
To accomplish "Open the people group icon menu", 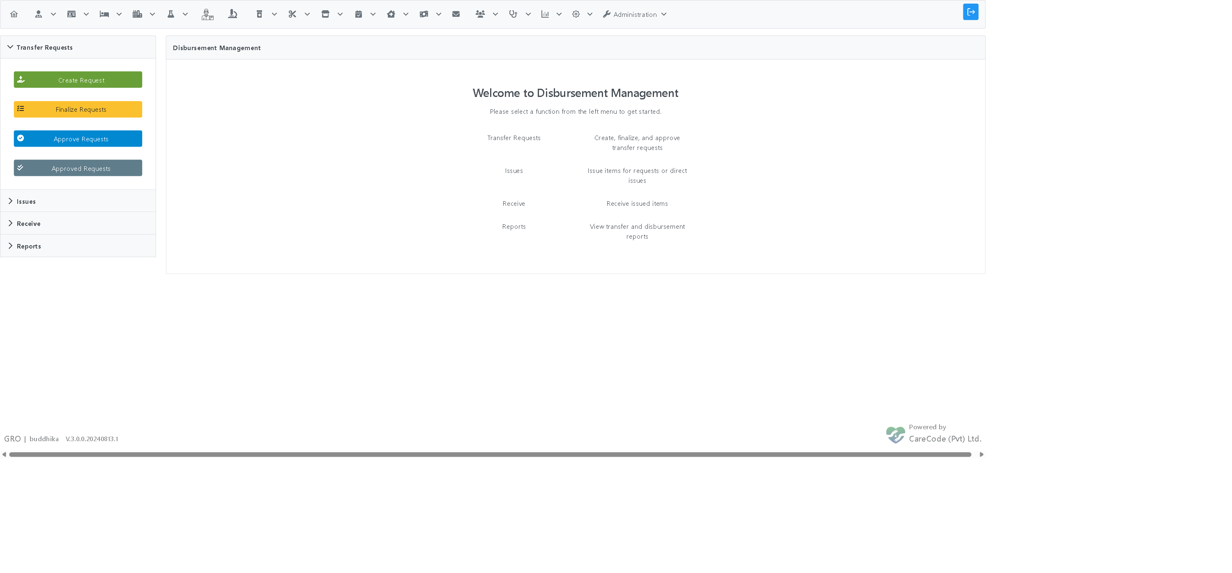I will coord(480,14).
